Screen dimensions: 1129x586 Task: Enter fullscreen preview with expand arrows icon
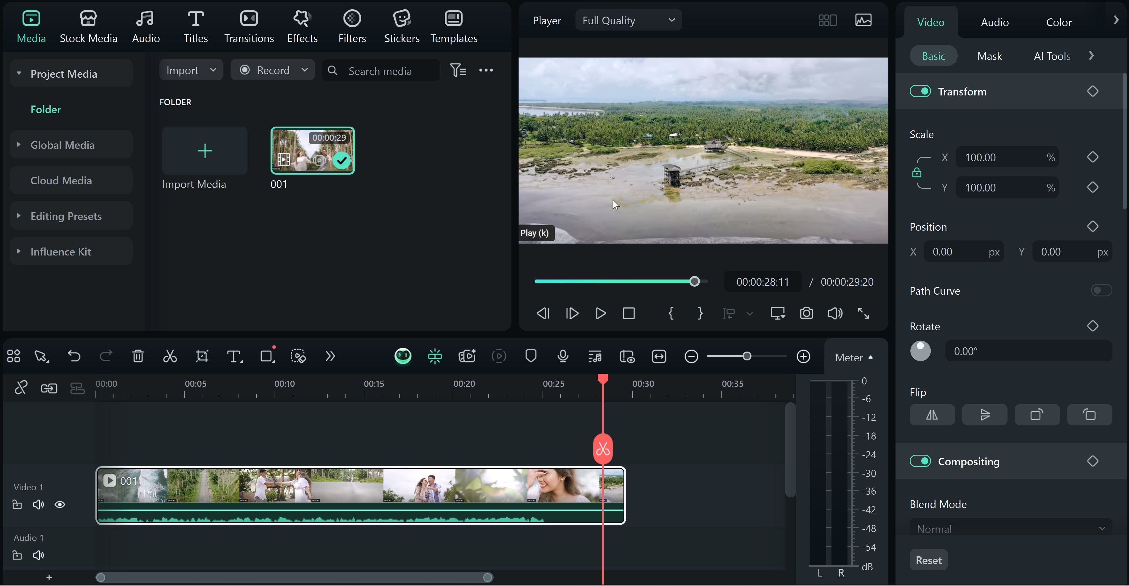[863, 313]
